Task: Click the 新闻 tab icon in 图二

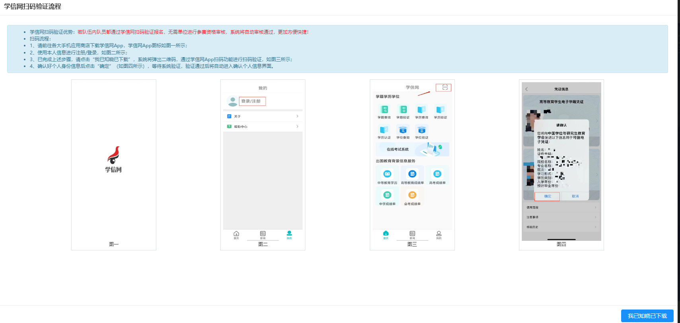Action: coord(263,234)
